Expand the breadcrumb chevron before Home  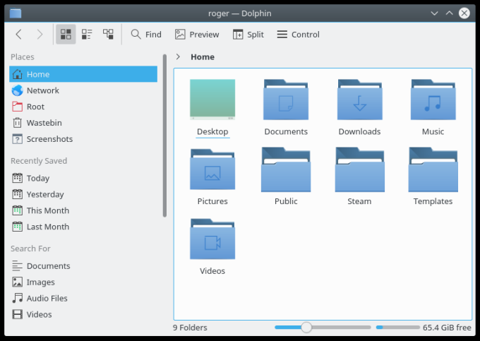click(x=178, y=56)
